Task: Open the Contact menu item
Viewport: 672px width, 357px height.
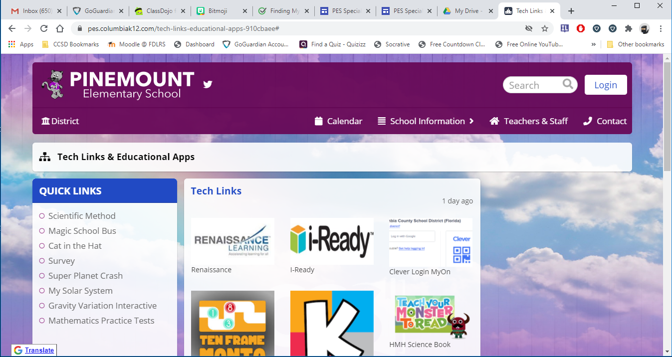Action: (605, 121)
